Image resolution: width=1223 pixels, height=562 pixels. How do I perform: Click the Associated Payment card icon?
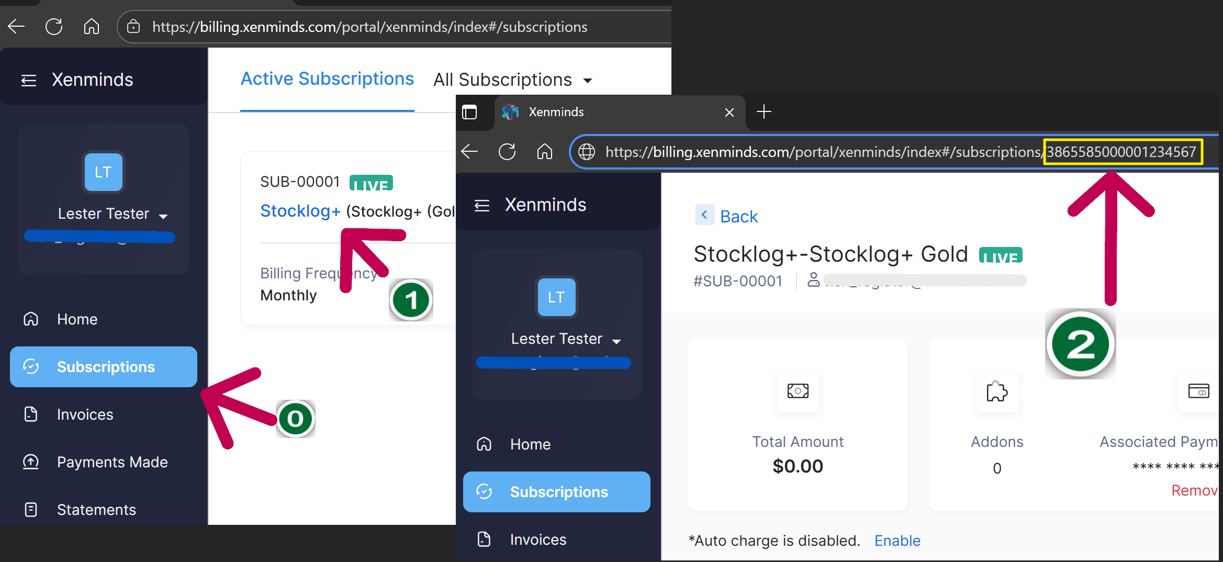point(1198,391)
